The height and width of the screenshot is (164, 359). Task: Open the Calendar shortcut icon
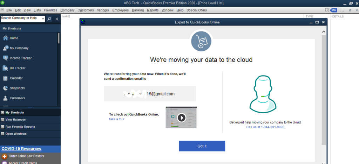6,78
